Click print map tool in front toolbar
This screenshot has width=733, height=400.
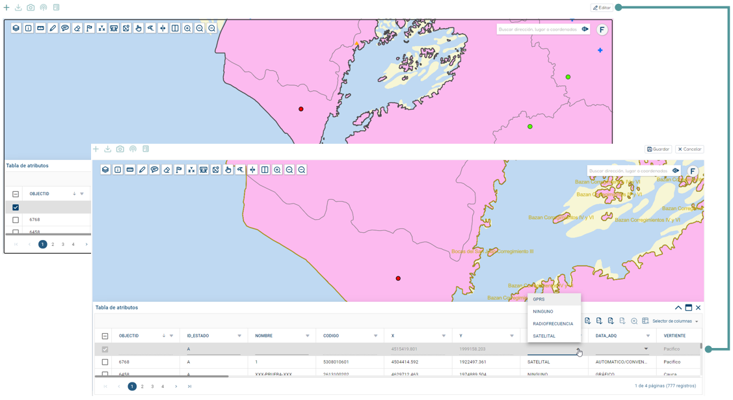204,170
